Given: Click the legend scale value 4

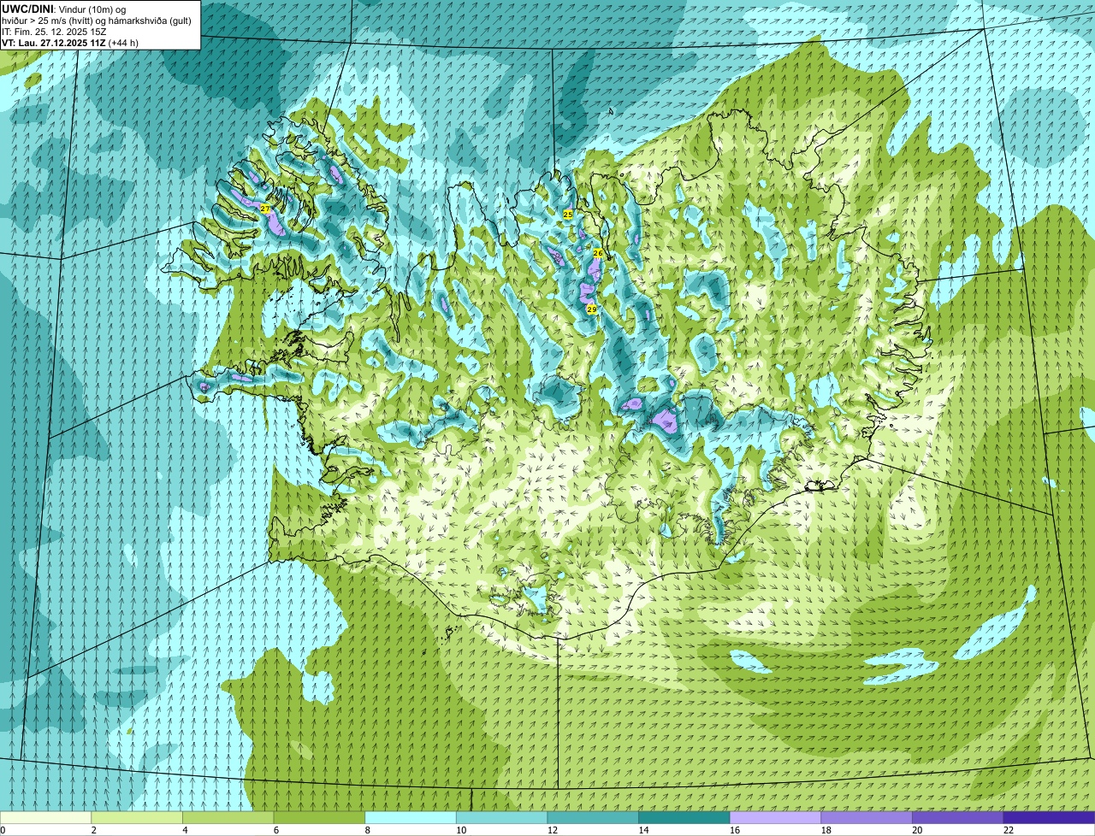Looking at the screenshot, I should click(185, 830).
